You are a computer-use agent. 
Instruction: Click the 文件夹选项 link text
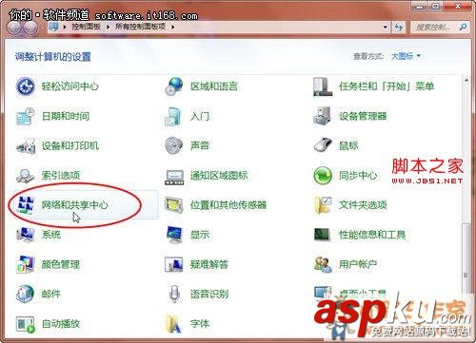tap(363, 205)
